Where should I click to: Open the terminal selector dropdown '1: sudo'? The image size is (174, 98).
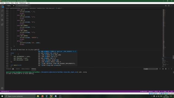pyautogui.click(x=151, y=69)
